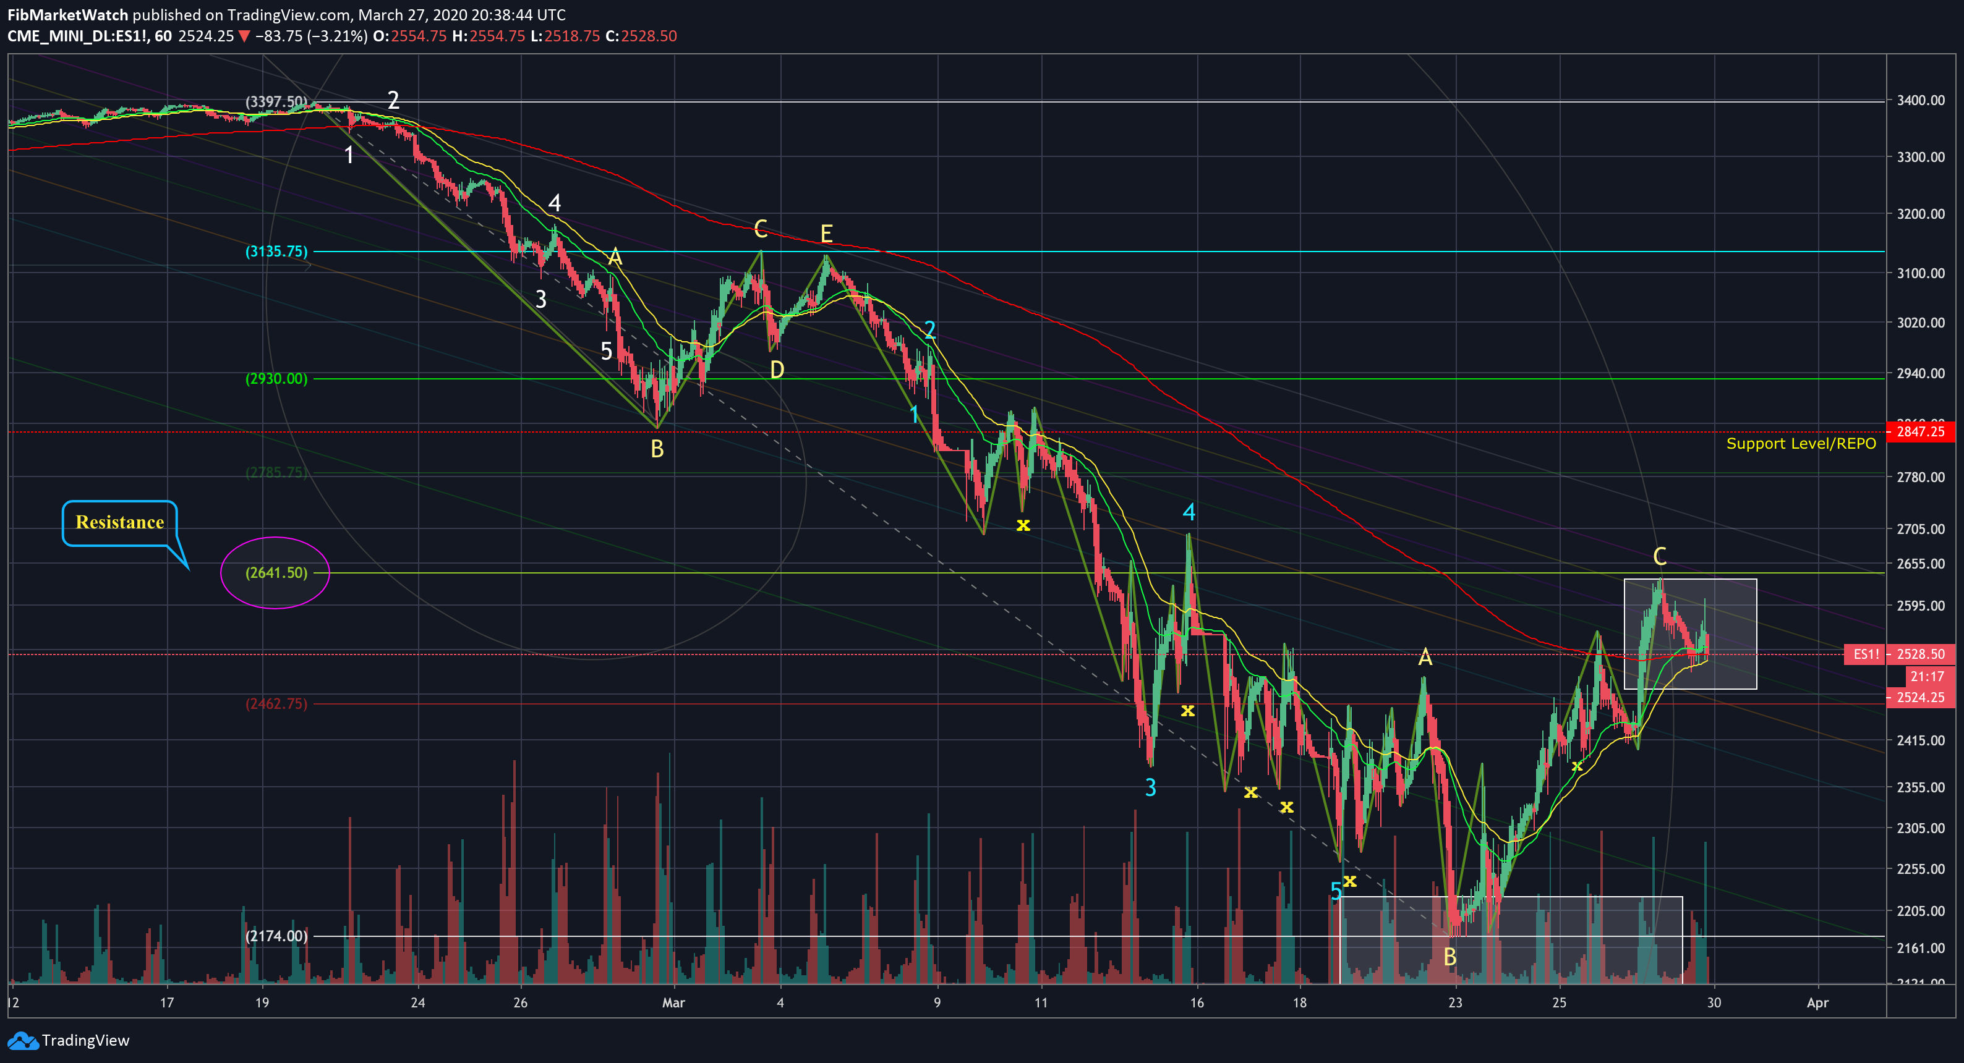
Task: Click the cyan wave 4 label
Action: tap(1189, 512)
